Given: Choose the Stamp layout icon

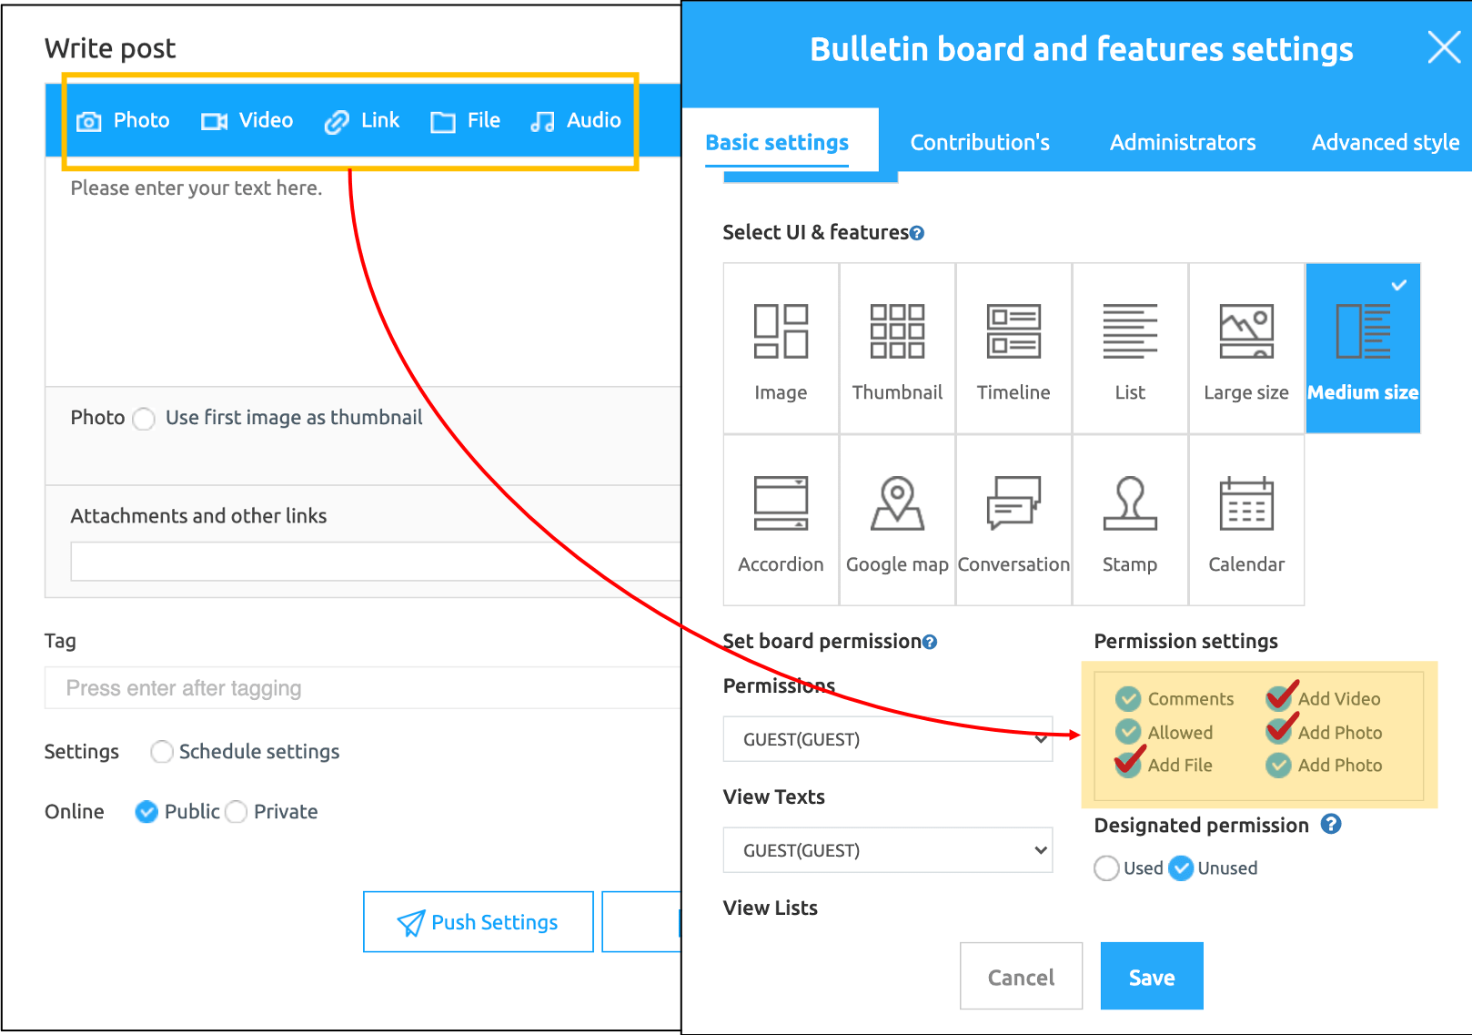Looking at the screenshot, I should 1130,503.
